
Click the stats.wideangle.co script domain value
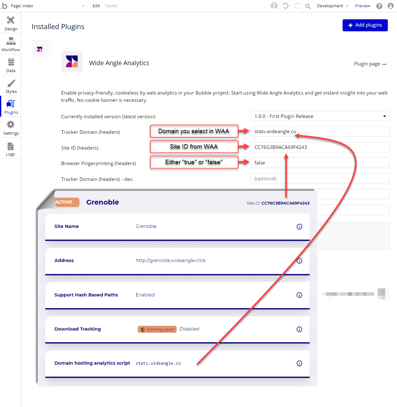point(158,363)
